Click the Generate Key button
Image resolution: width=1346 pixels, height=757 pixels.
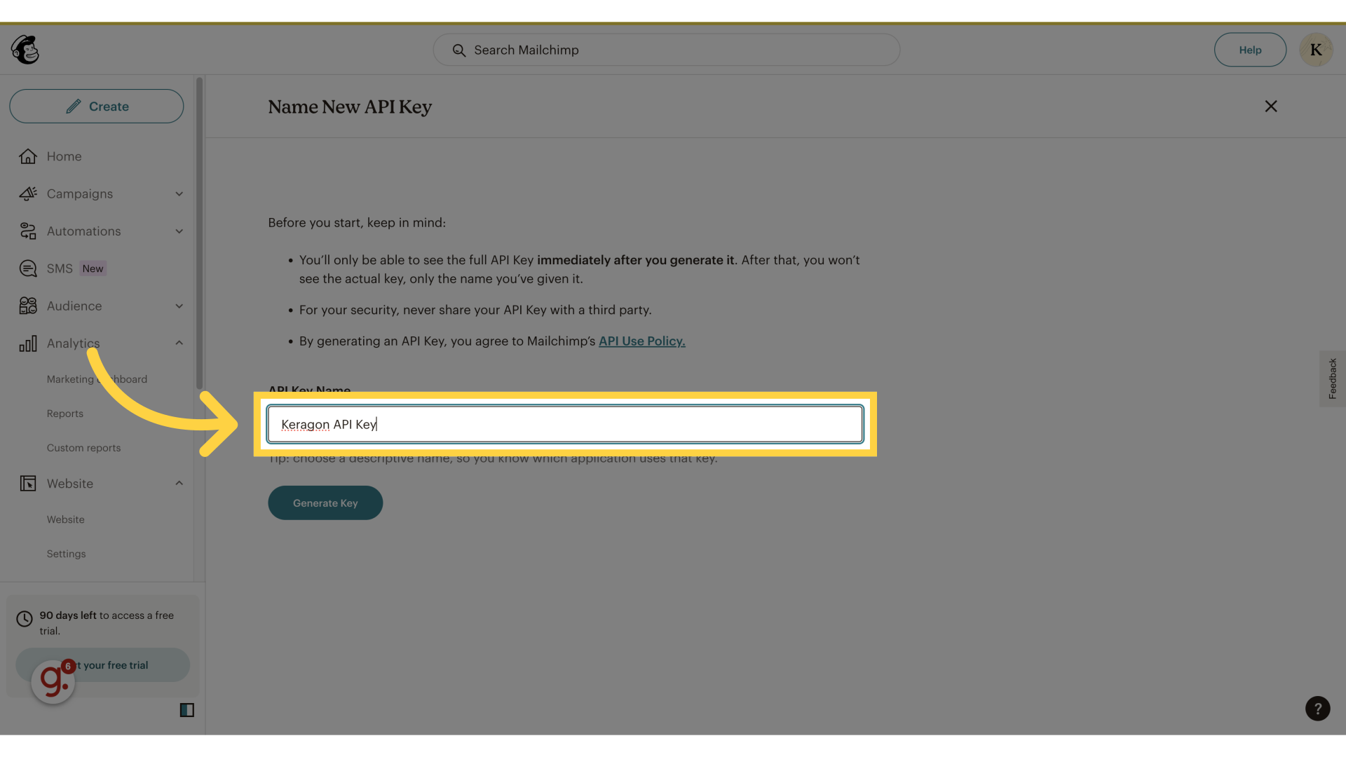[x=325, y=503]
